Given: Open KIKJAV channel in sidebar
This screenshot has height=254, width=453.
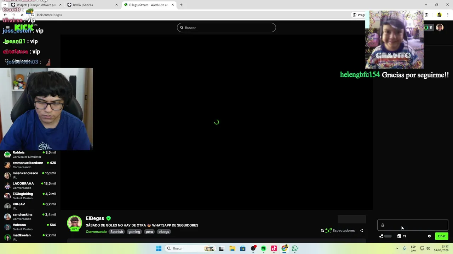Looking at the screenshot, I should (x=30, y=206).
